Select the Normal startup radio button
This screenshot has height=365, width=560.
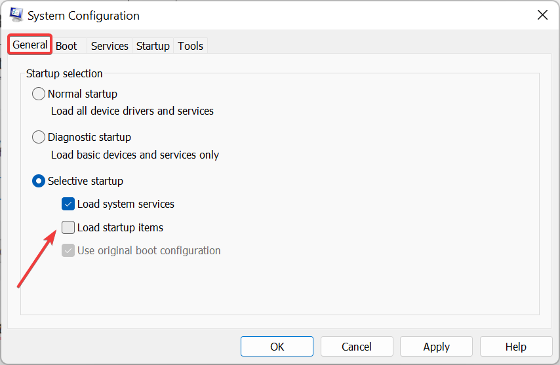(x=39, y=94)
